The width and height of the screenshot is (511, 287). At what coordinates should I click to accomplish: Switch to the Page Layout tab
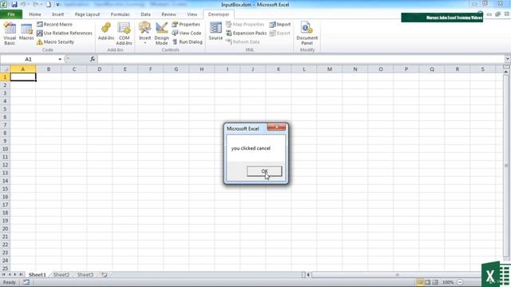[x=87, y=14]
